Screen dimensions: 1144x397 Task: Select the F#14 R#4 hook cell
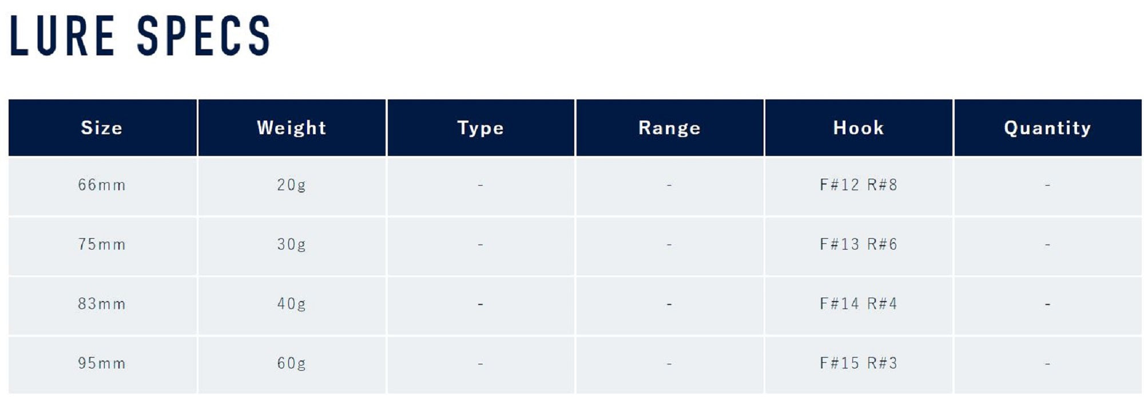(859, 304)
